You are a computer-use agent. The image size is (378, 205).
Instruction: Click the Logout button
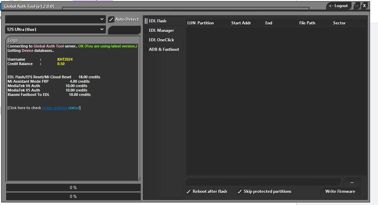click(x=338, y=6)
